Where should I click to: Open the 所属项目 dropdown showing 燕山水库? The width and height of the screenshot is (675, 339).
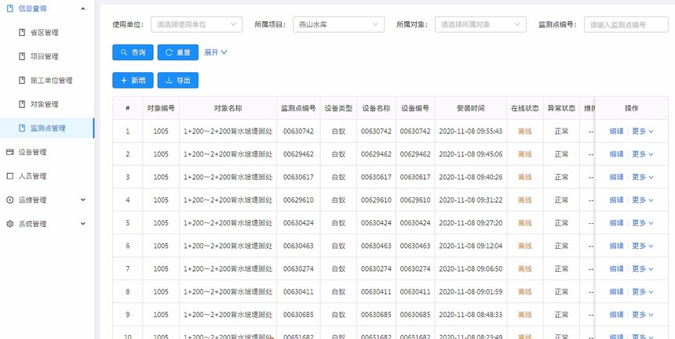tap(338, 24)
